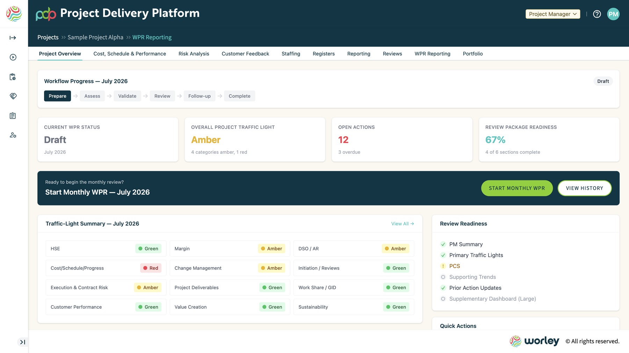The image size is (629, 353).
Task: Click the PM Summary checkmark icon
Action: pos(443,244)
